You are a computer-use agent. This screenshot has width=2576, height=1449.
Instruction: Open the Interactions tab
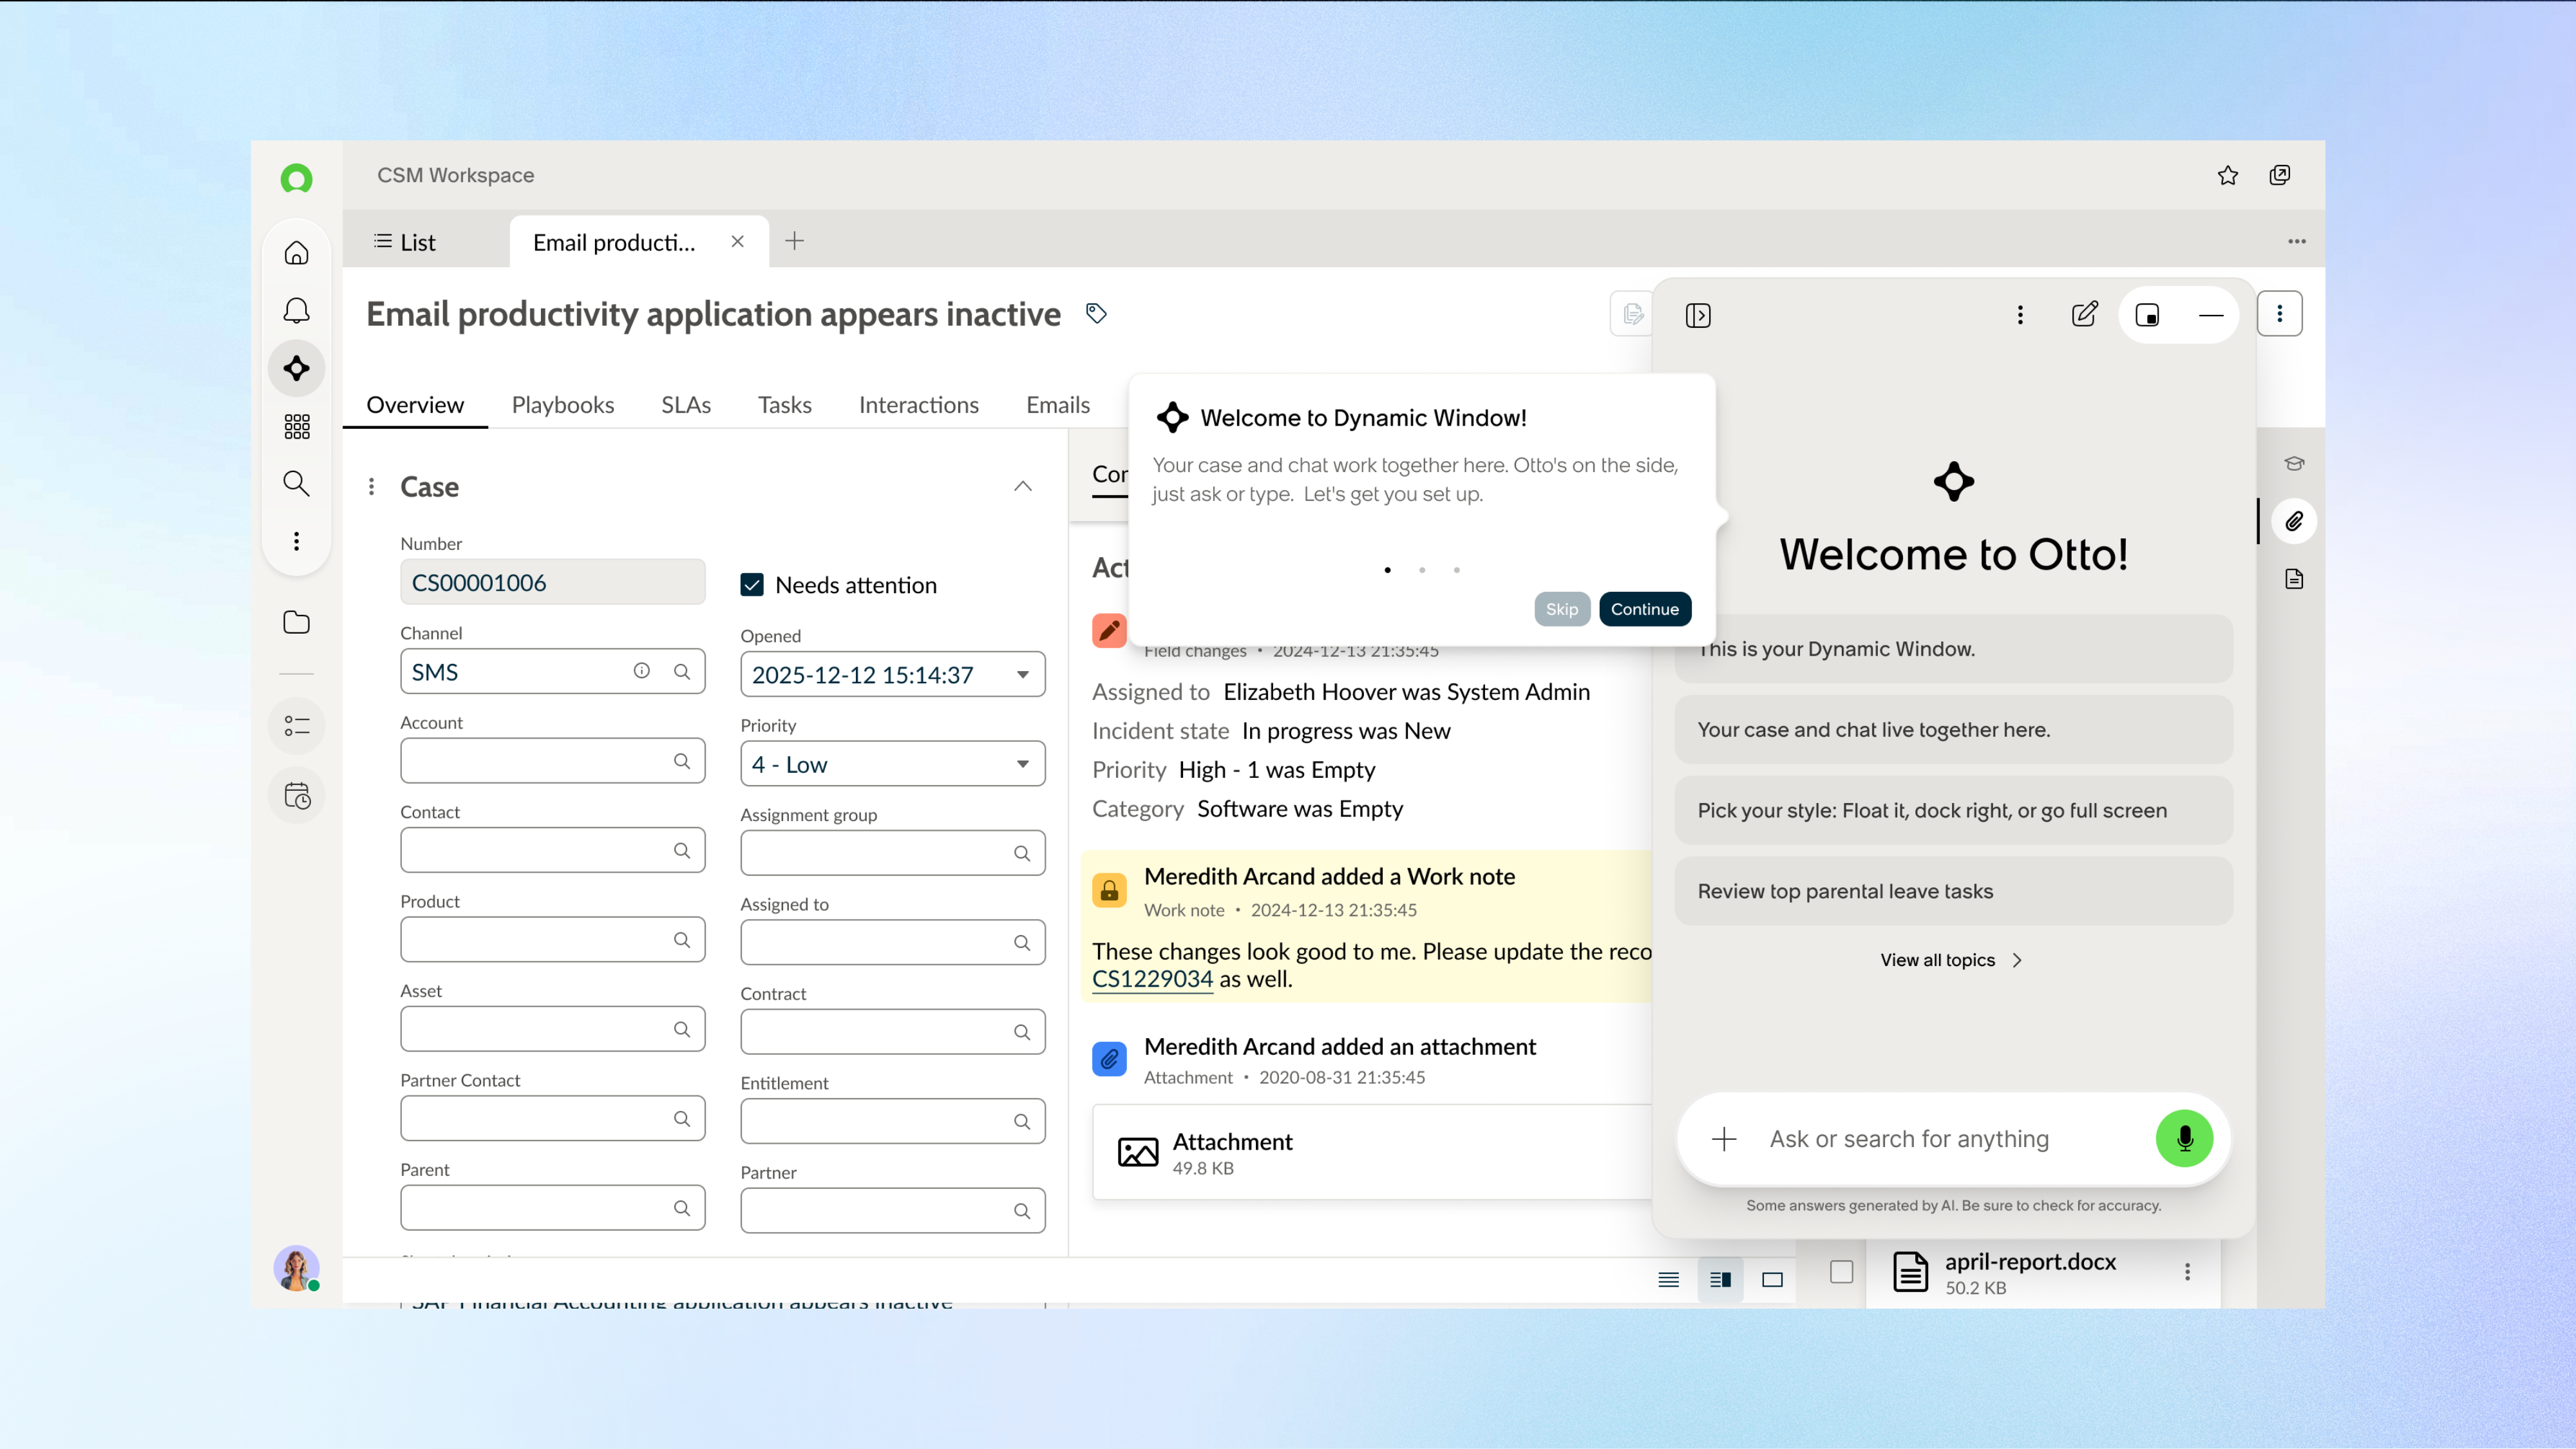(x=919, y=405)
